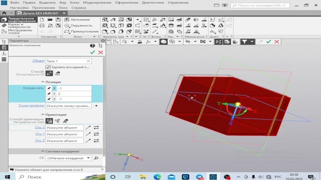Click the Y coordinate input field

(x=74, y=93)
